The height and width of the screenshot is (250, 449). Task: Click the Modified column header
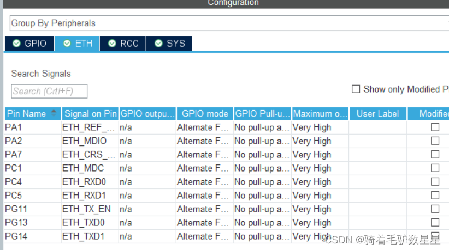[x=428, y=114]
